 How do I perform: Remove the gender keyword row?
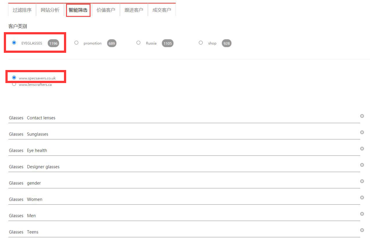(362, 181)
